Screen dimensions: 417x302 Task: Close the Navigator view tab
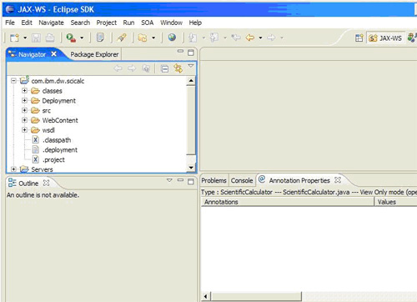pos(53,54)
